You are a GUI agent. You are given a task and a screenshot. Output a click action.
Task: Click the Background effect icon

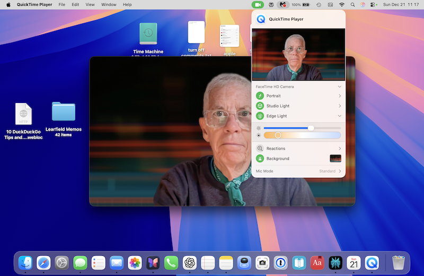260,159
